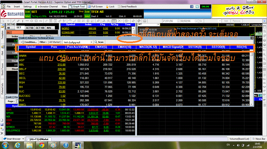Select the rectangle drawing tool
Viewport: 267px width, 149px height.
(x=36, y=21)
